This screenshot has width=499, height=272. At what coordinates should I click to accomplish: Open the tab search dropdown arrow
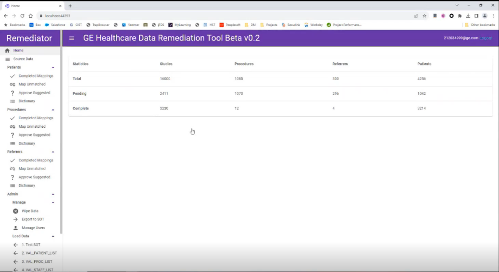click(x=457, y=5)
